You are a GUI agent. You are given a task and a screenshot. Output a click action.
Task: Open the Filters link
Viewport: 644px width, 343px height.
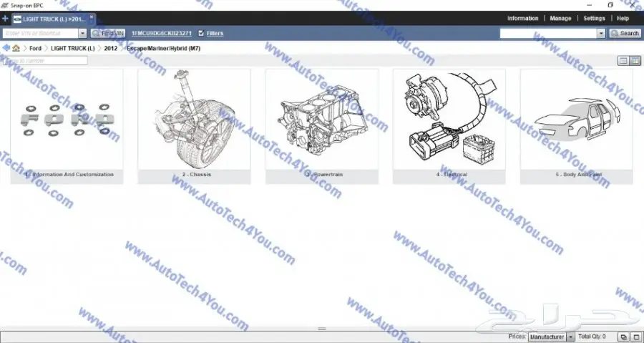tap(215, 33)
